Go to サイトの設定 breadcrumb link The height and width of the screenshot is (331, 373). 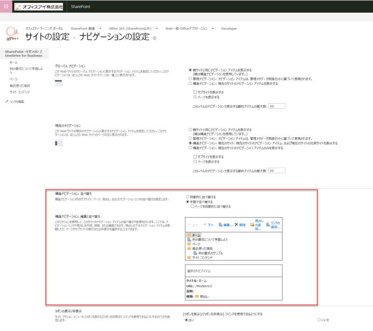click(47, 37)
